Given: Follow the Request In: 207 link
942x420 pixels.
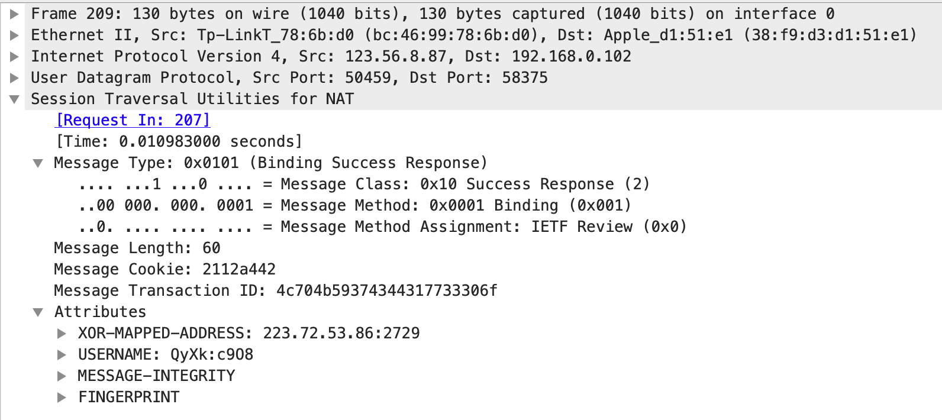Looking at the screenshot, I should point(131,119).
